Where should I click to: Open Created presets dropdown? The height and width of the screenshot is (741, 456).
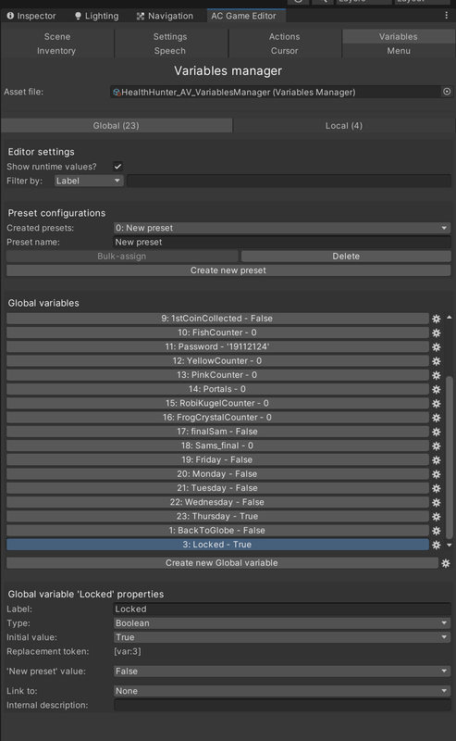tap(282, 228)
